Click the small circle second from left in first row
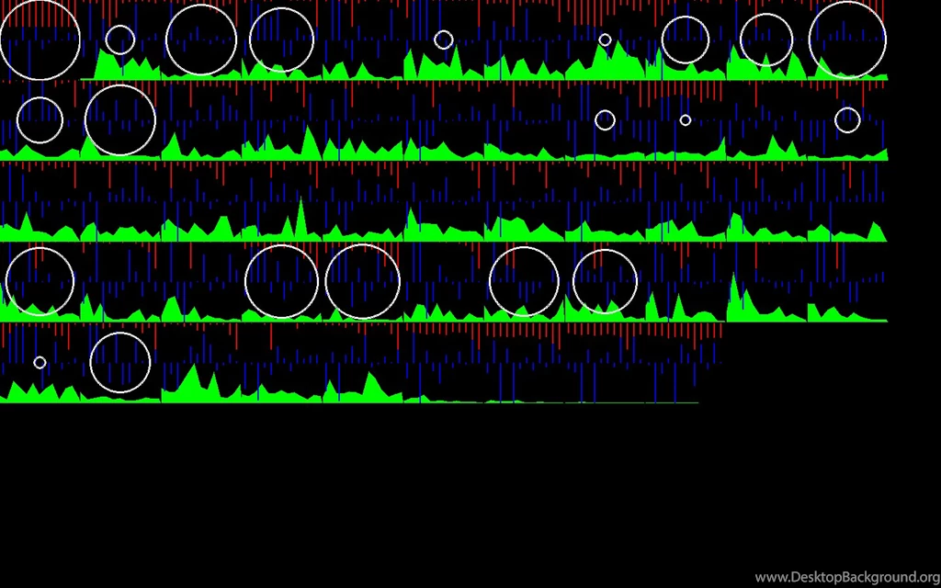 coord(119,40)
